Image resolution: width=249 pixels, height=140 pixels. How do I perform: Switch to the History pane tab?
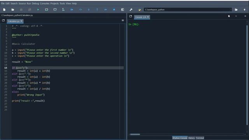point(191,138)
